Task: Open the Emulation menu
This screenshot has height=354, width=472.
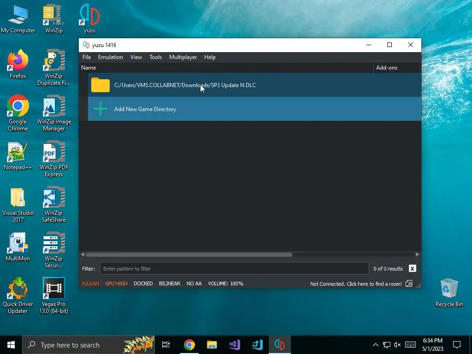Action: pos(111,57)
